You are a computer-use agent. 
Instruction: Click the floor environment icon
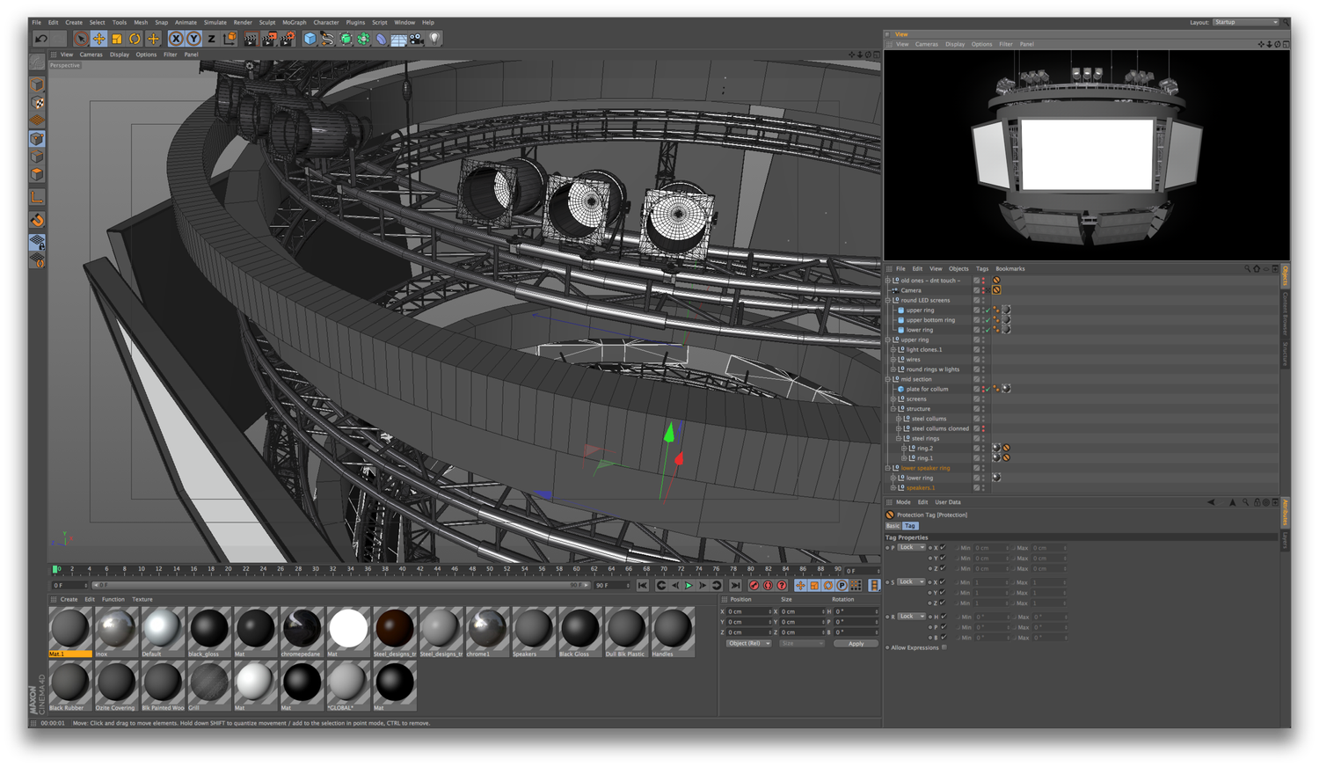click(398, 39)
